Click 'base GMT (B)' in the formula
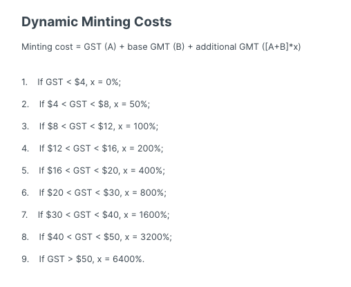The width and height of the screenshot is (351, 287). 156,47
